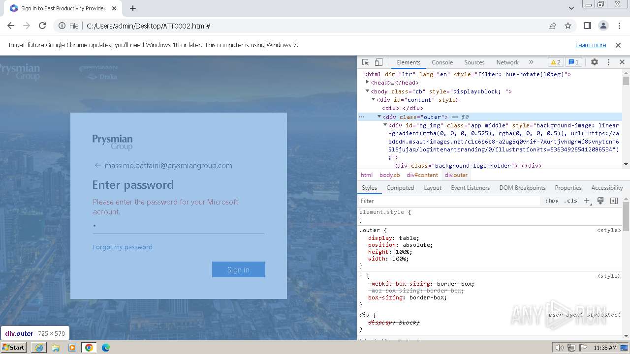
Task: Select the html breadcrumb
Action: click(x=367, y=175)
